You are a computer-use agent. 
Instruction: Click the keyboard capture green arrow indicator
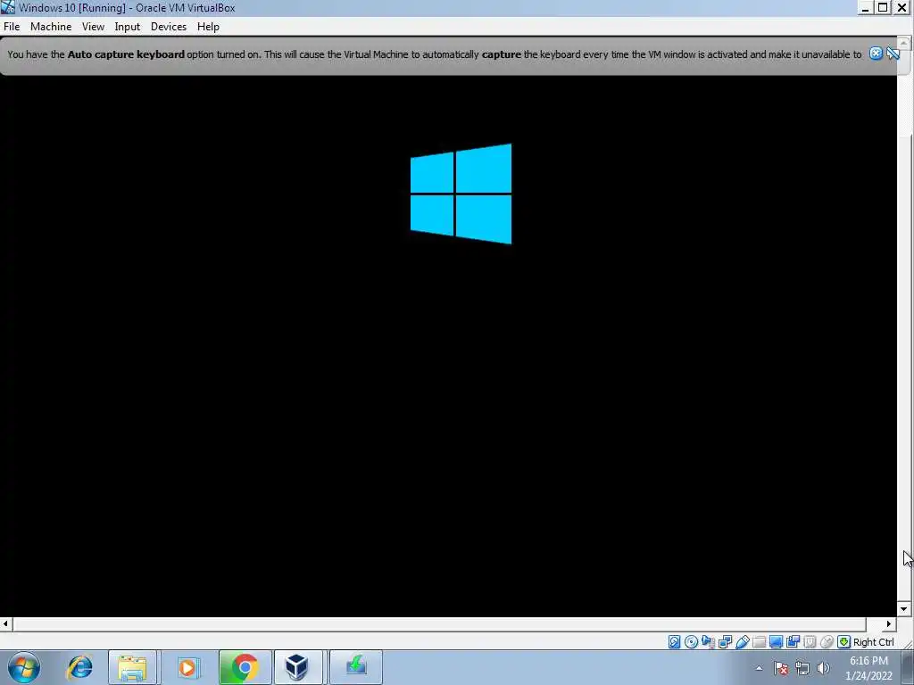click(844, 642)
